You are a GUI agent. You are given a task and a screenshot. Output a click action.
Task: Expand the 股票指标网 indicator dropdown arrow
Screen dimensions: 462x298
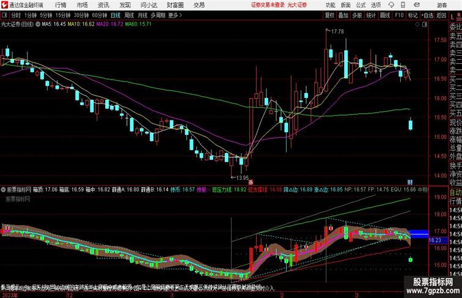point(4,190)
